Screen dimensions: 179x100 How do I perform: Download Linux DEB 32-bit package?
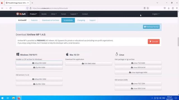point(138,88)
